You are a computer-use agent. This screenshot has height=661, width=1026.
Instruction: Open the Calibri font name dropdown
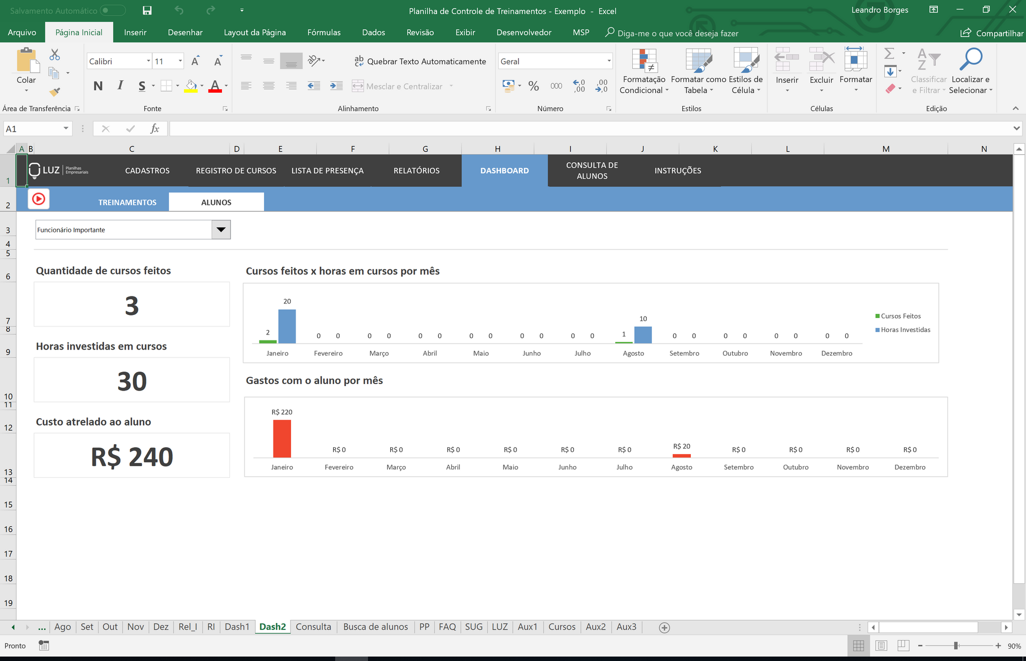point(148,61)
